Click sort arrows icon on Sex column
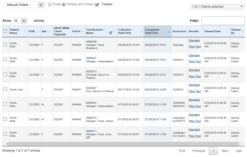247x157 pixels. 50,31
